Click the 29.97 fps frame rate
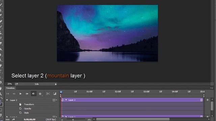216x121 pixels. pos(51,120)
